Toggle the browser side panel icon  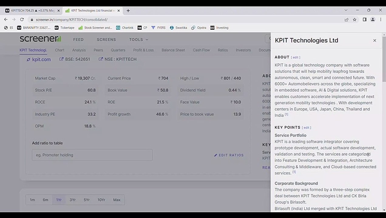click(364, 19)
